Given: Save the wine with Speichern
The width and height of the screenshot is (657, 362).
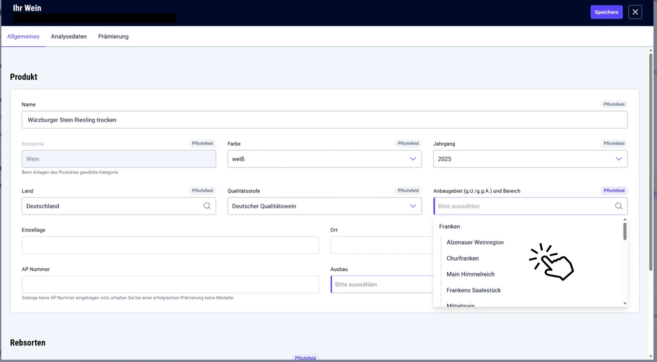Looking at the screenshot, I should [606, 12].
